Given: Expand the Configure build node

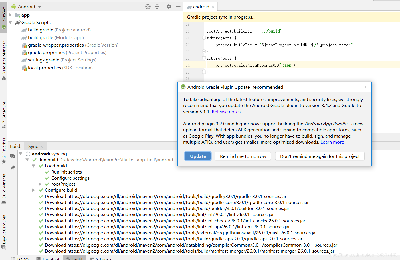Looking at the screenshot, I should 33,190.
